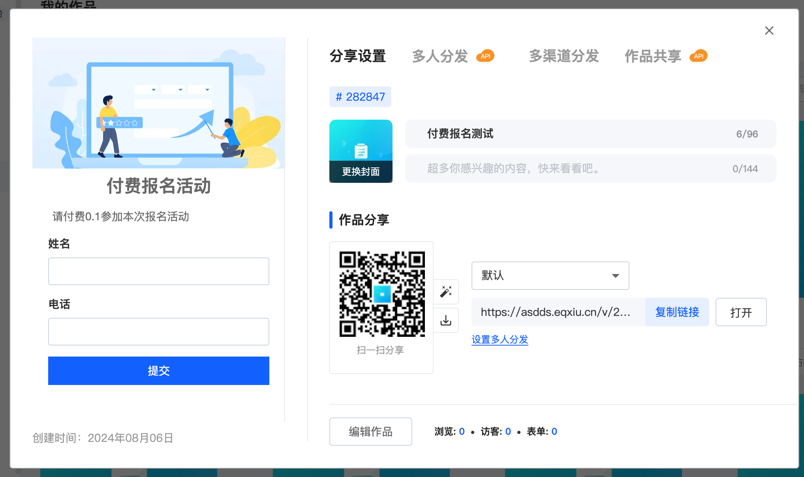This screenshot has width=804, height=477.
Task: Close the share settings dialog
Action: tap(769, 30)
